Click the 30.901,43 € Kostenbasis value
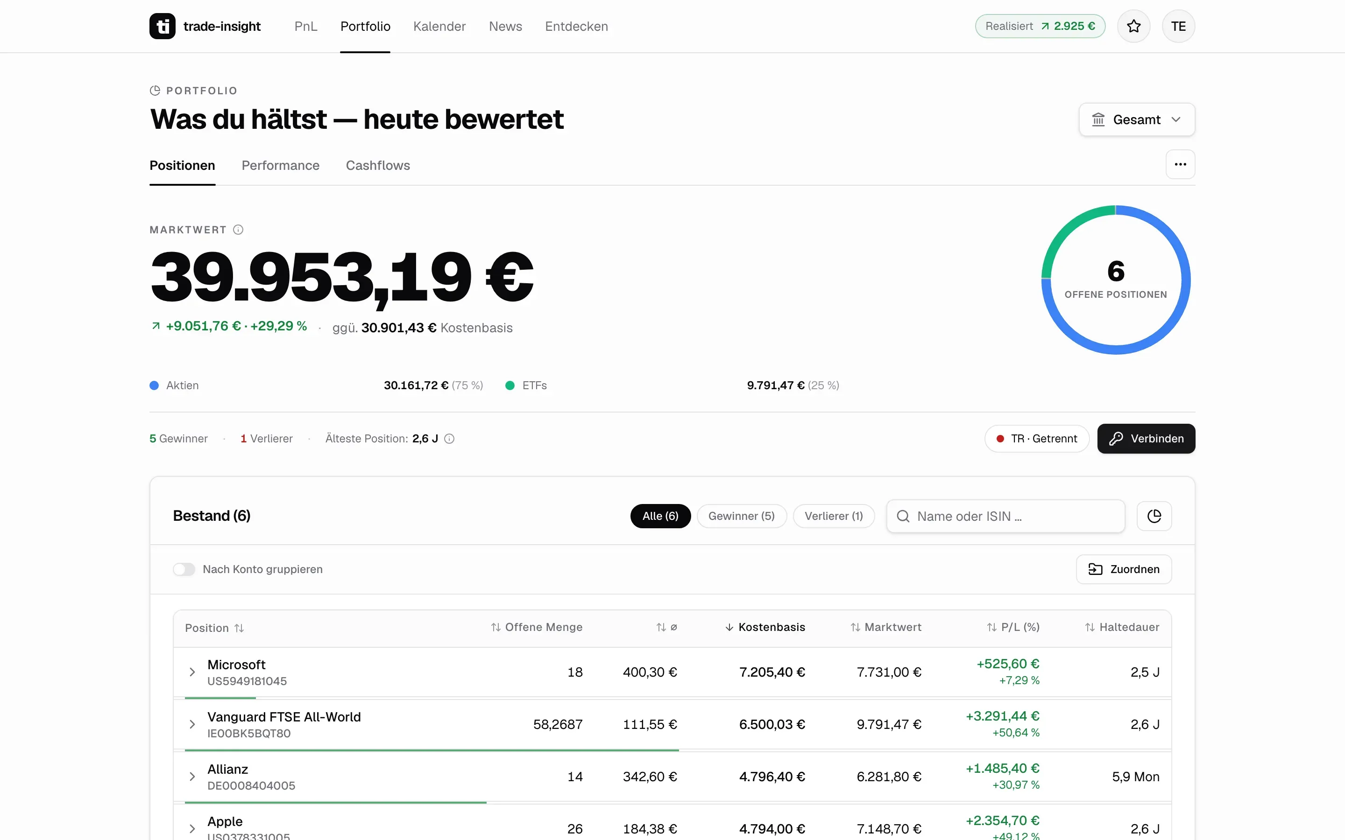The image size is (1345, 840). click(398, 328)
